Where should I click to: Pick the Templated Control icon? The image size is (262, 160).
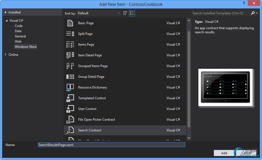coord(70,98)
